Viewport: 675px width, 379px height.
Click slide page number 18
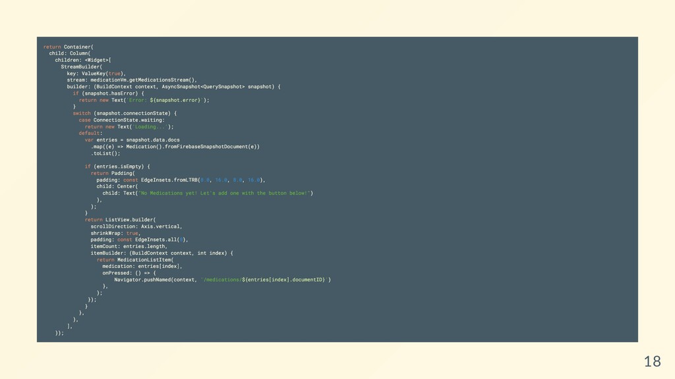click(x=652, y=361)
